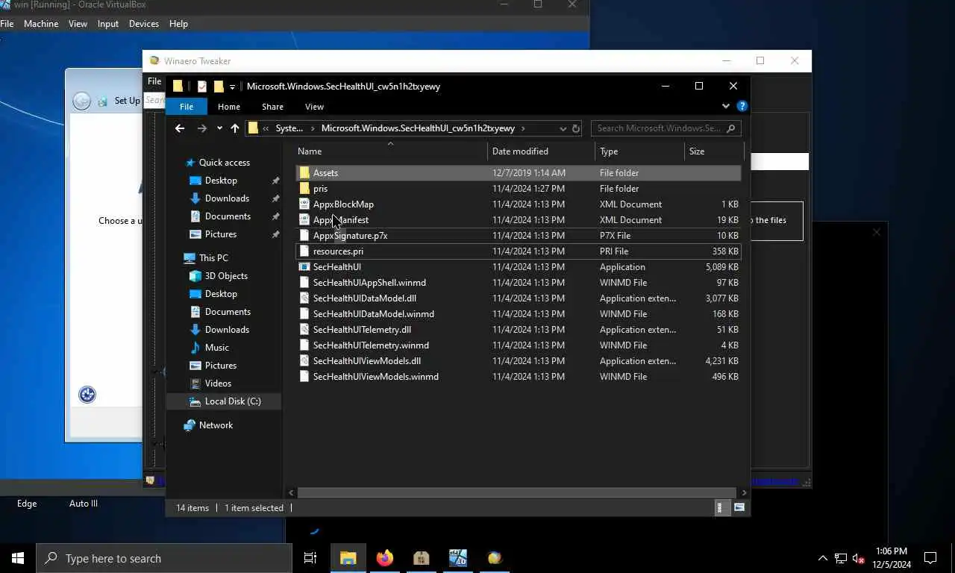Screen dimensions: 955x573
Task: Expand the Explorer ribbon chevron
Action: [726, 106]
